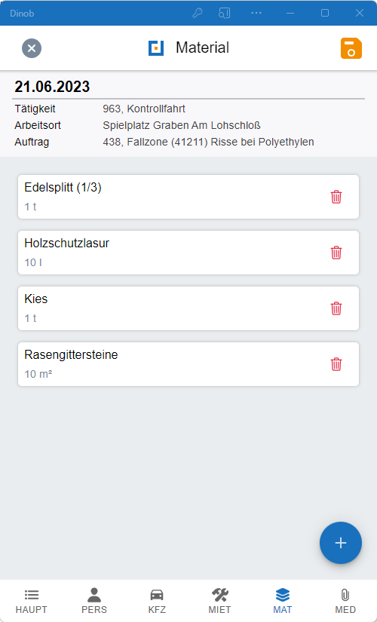The height and width of the screenshot is (622, 377).
Task: Delete the Edelsplitt (1/3) material entry
Action: pyautogui.click(x=336, y=197)
